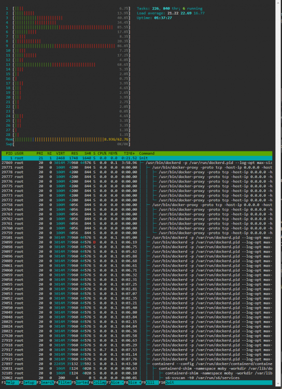This screenshot has height=389, width=282.
Task: Click the Tasks summary line
Action: tap(170, 8)
